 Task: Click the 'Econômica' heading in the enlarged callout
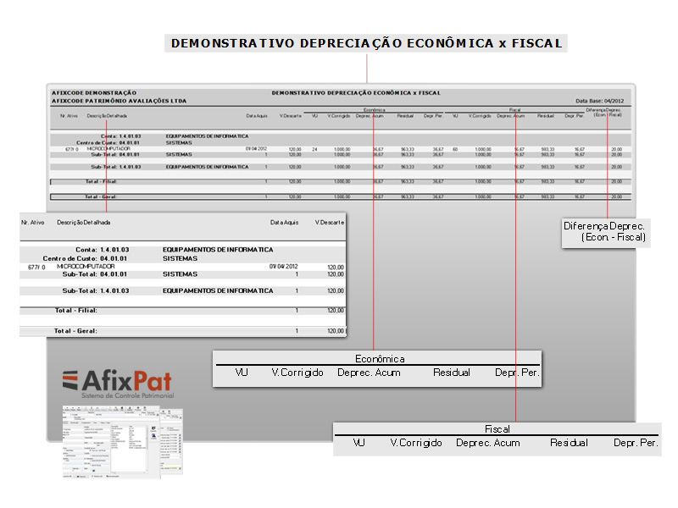coord(380,359)
